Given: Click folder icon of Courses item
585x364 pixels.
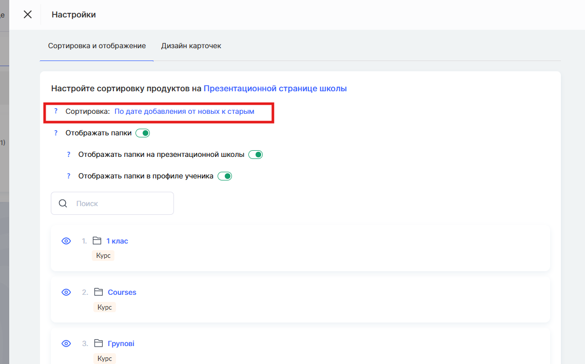Looking at the screenshot, I should pos(98,292).
